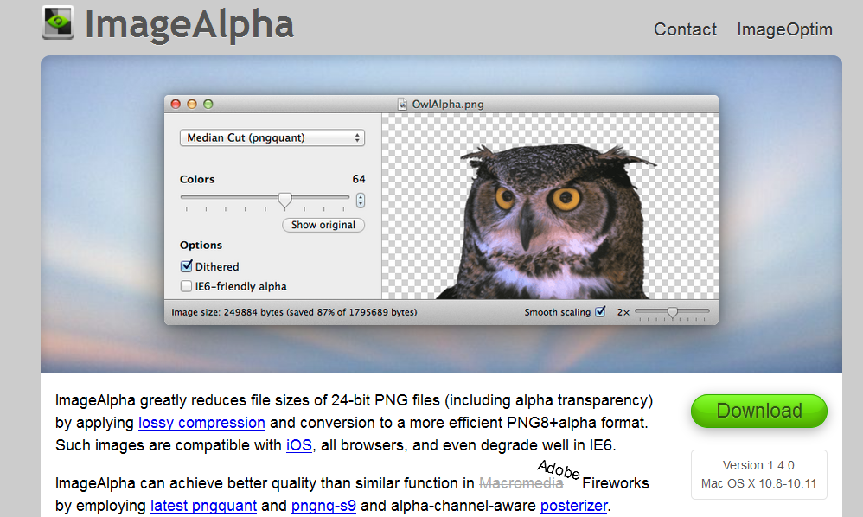Open the posterizer link
863x517 pixels.
[x=574, y=506]
